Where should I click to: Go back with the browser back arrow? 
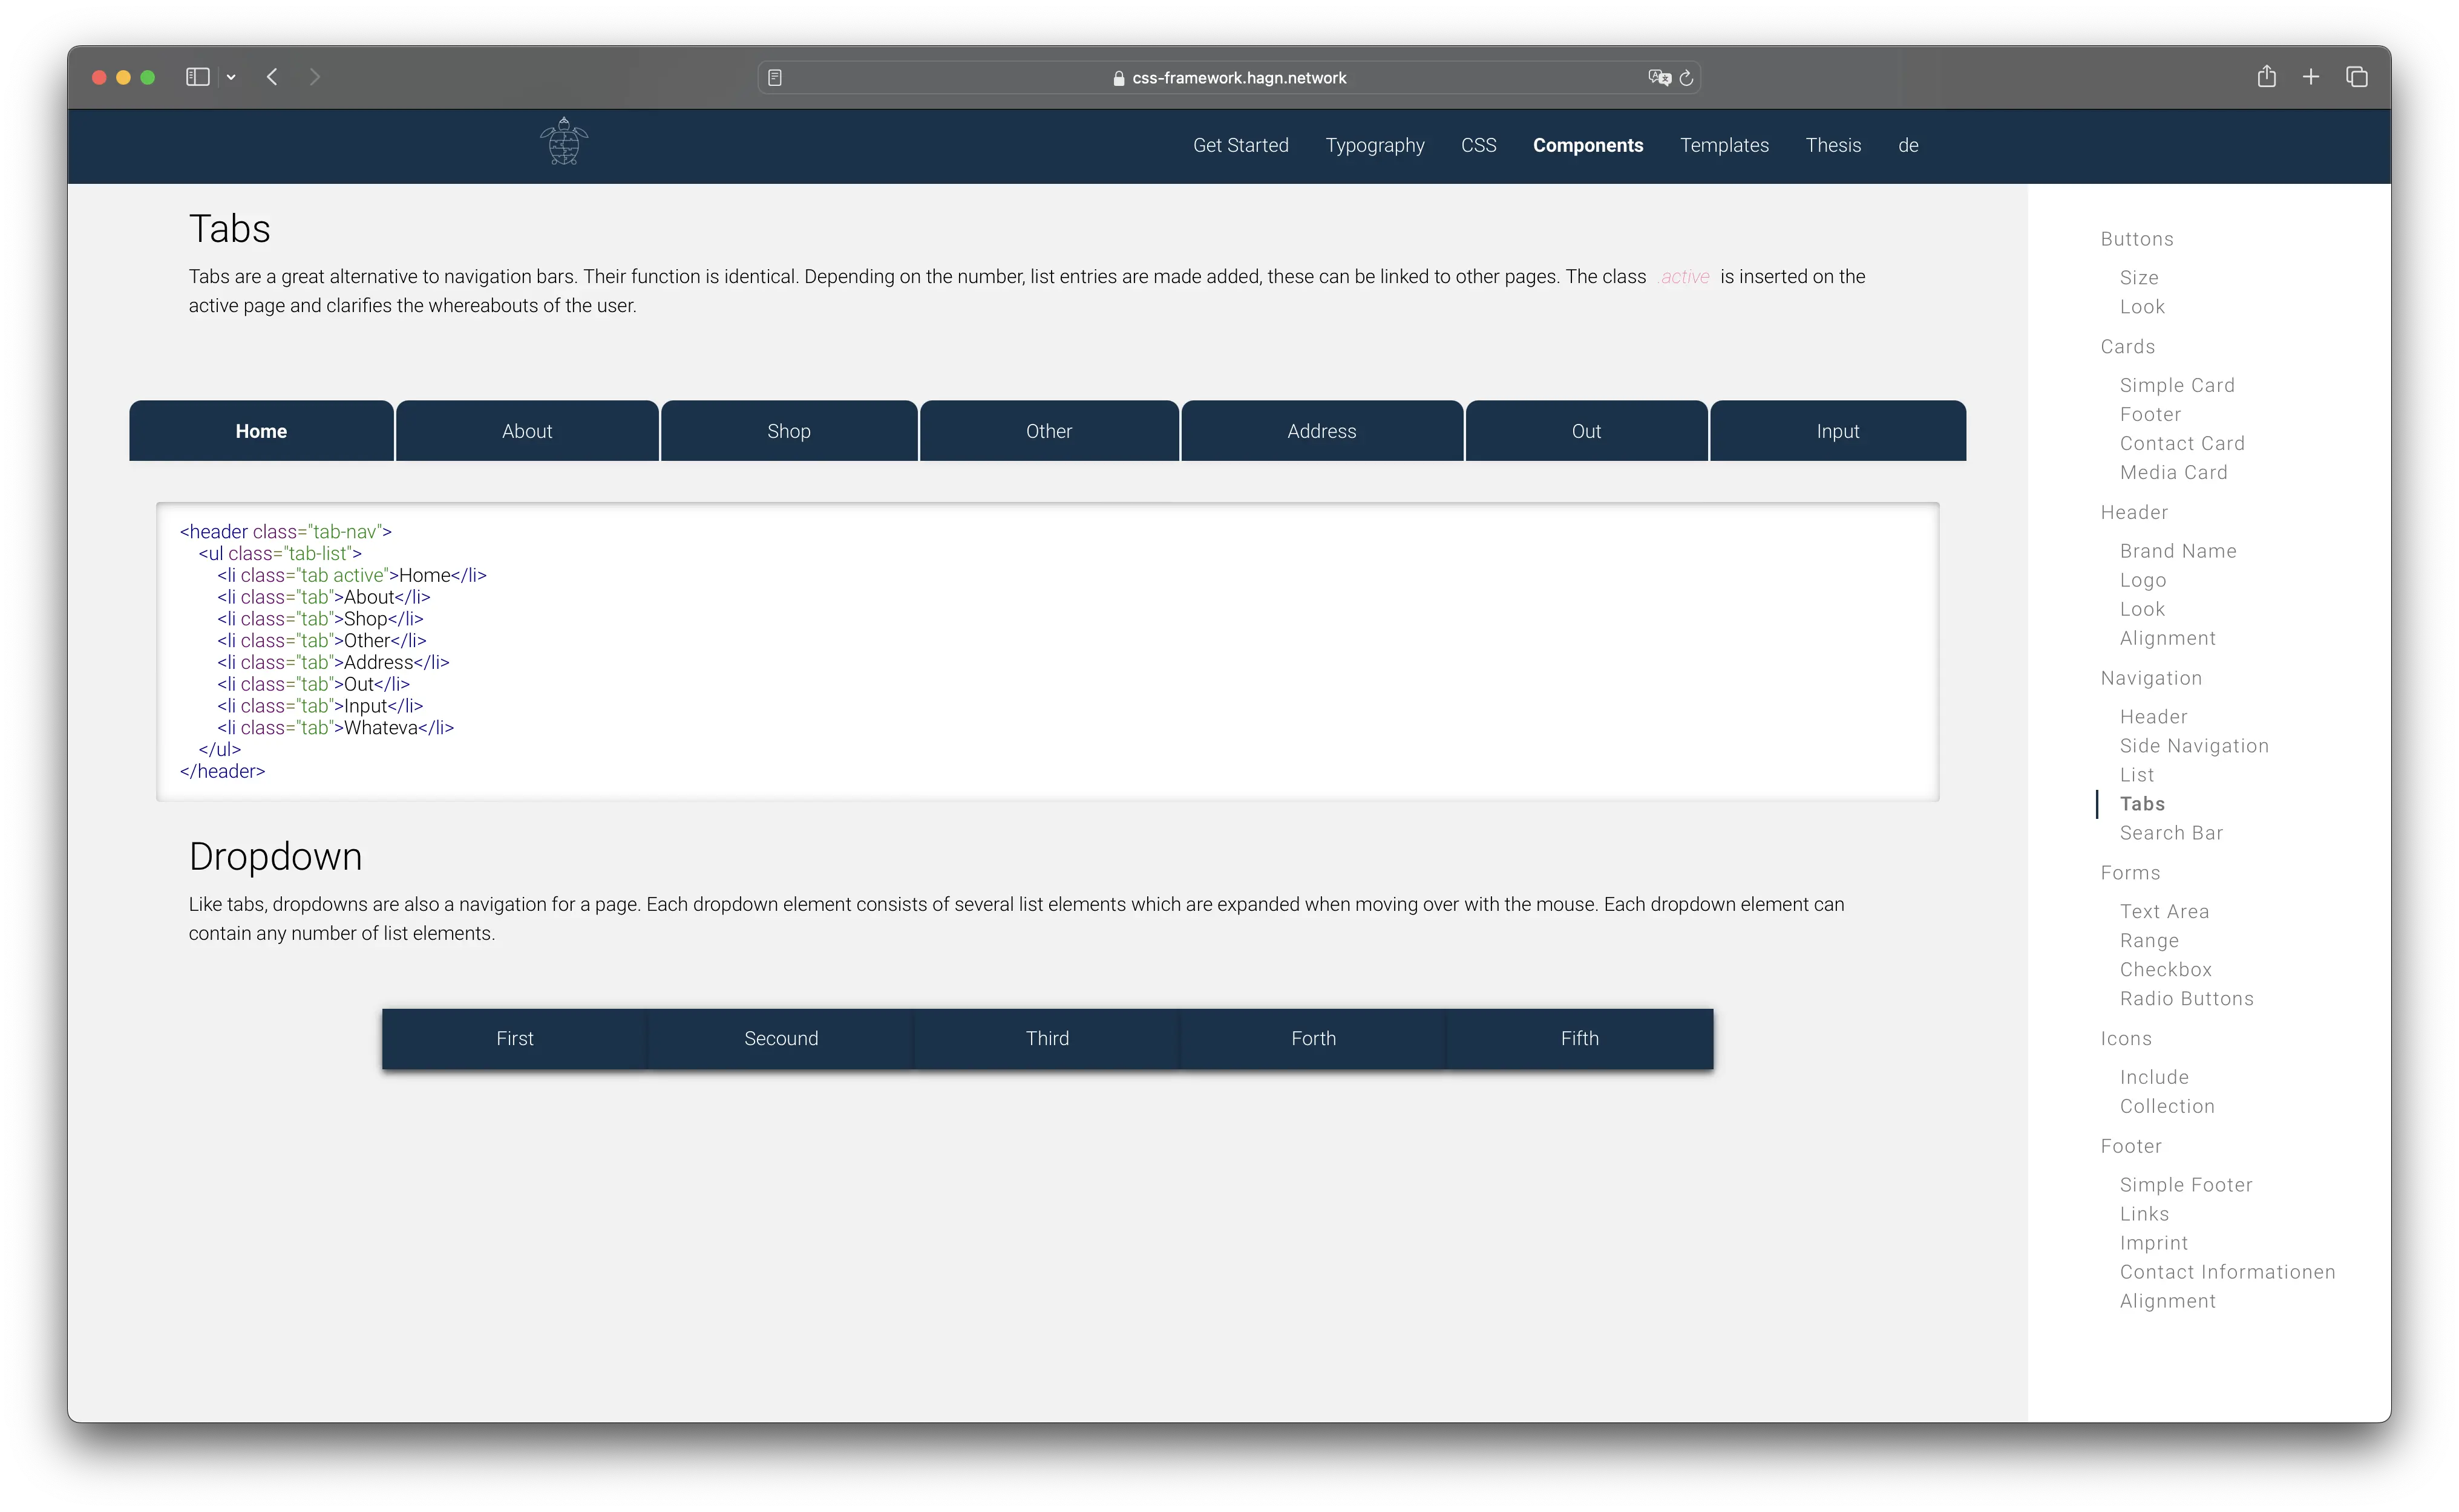click(272, 77)
